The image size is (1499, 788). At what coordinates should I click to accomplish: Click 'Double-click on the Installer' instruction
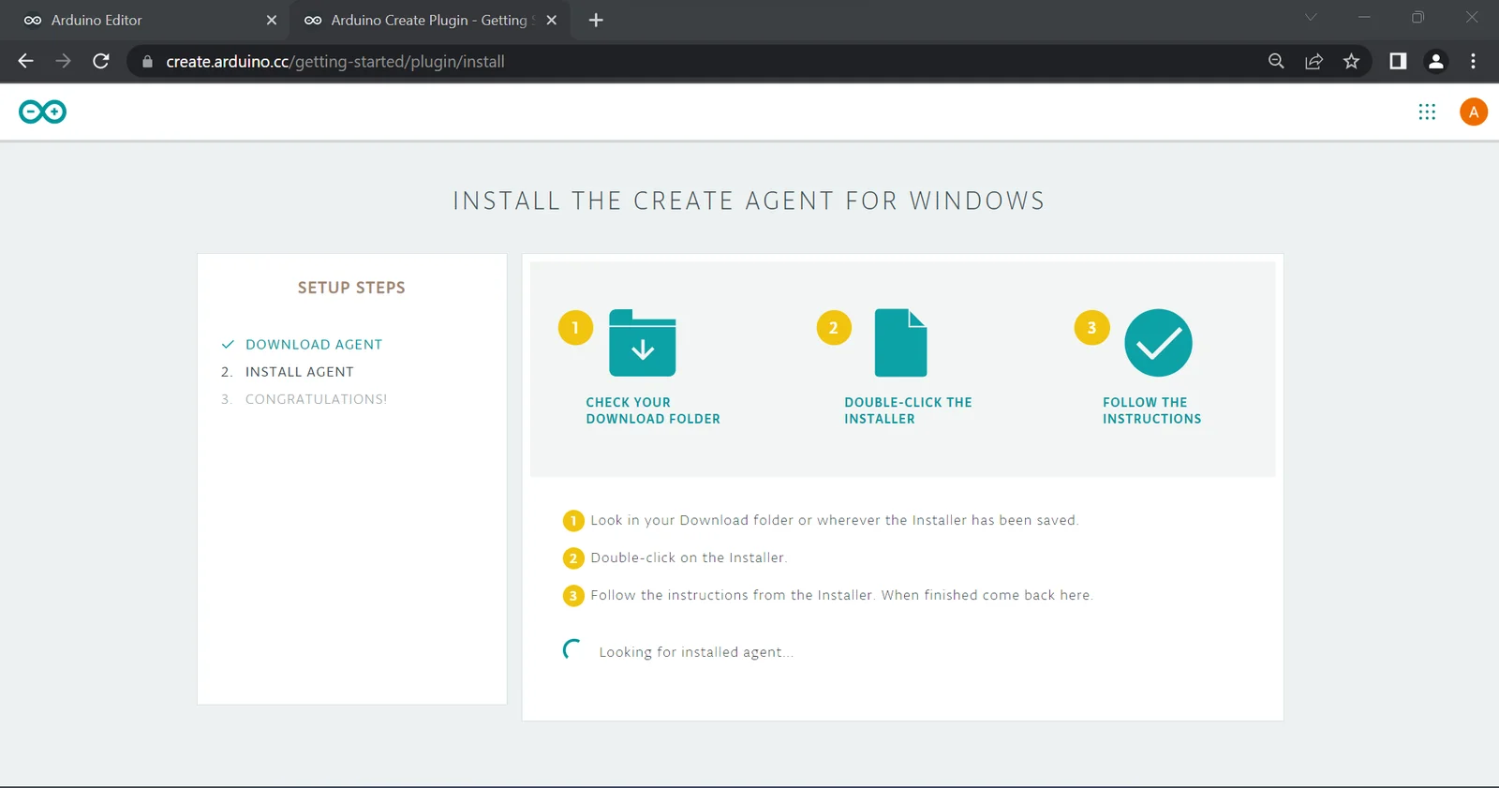click(688, 558)
